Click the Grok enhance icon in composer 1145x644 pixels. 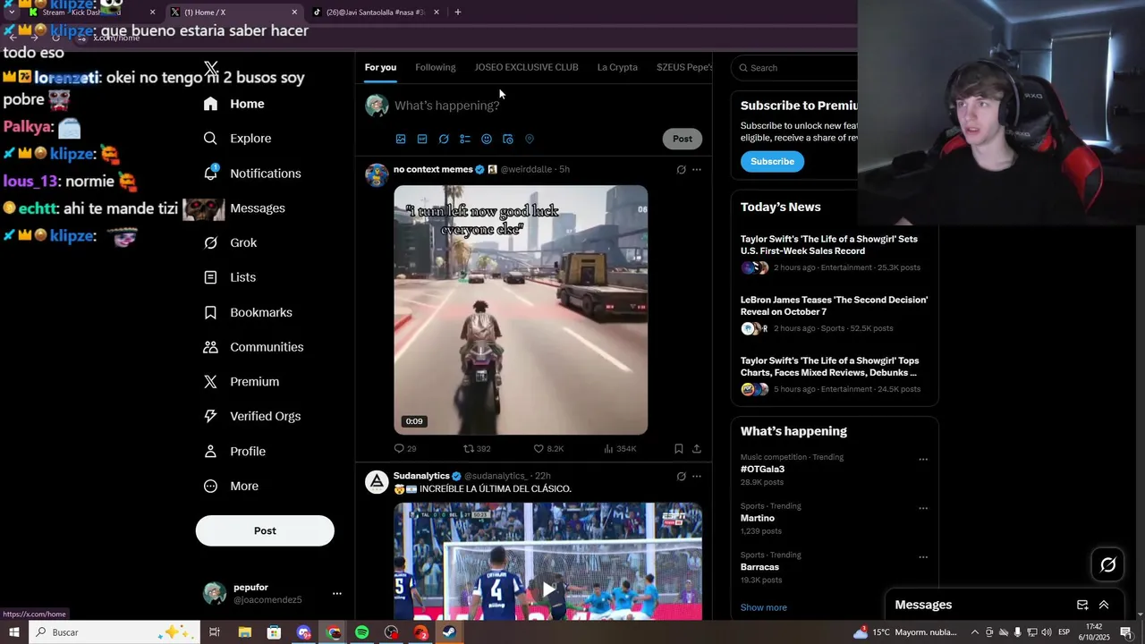444,139
